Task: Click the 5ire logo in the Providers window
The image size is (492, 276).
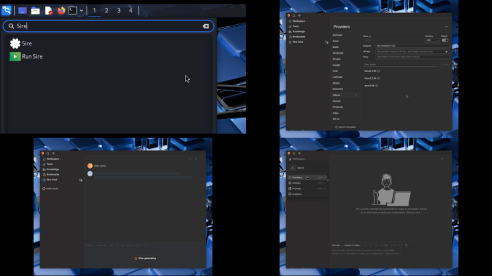Action: [289, 15]
